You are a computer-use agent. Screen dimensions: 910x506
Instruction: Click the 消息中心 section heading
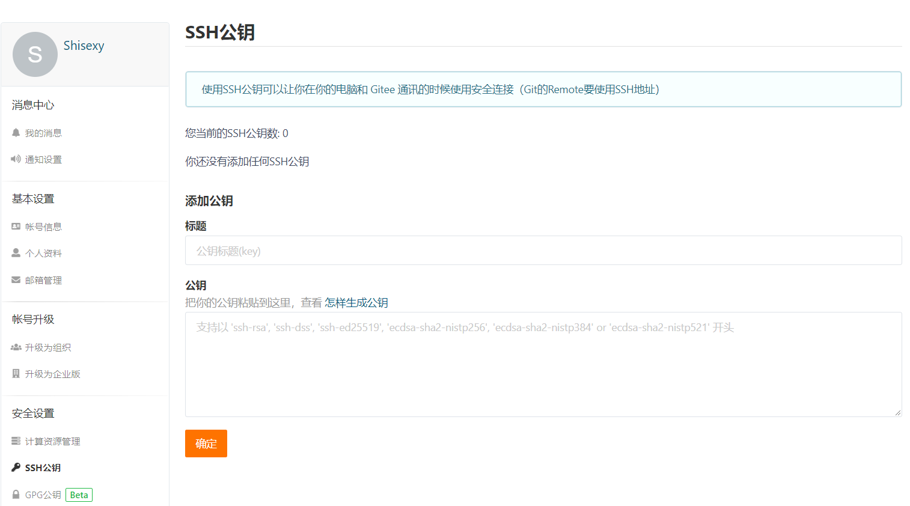pos(33,105)
